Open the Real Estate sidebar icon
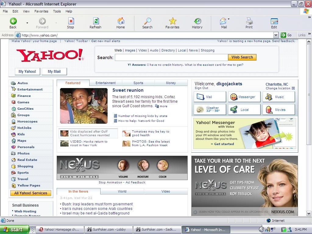This screenshot has height=234, width=312. tap(13, 160)
